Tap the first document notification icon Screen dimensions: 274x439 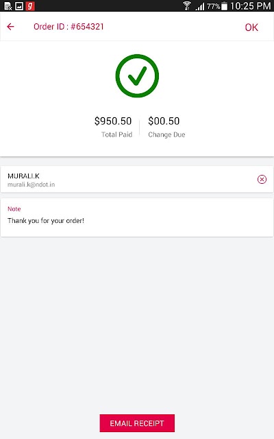click(x=8, y=6)
